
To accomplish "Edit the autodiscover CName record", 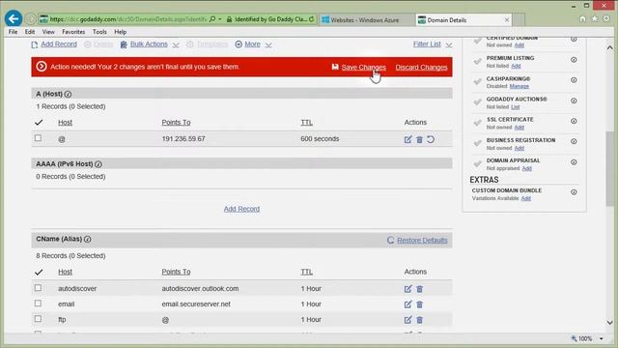I will (x=407, y=289).
